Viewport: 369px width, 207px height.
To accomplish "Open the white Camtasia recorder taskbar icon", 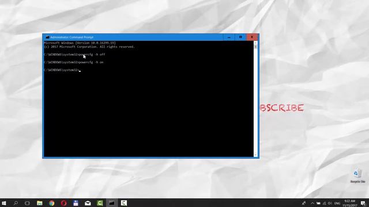I will pos(124,203).
